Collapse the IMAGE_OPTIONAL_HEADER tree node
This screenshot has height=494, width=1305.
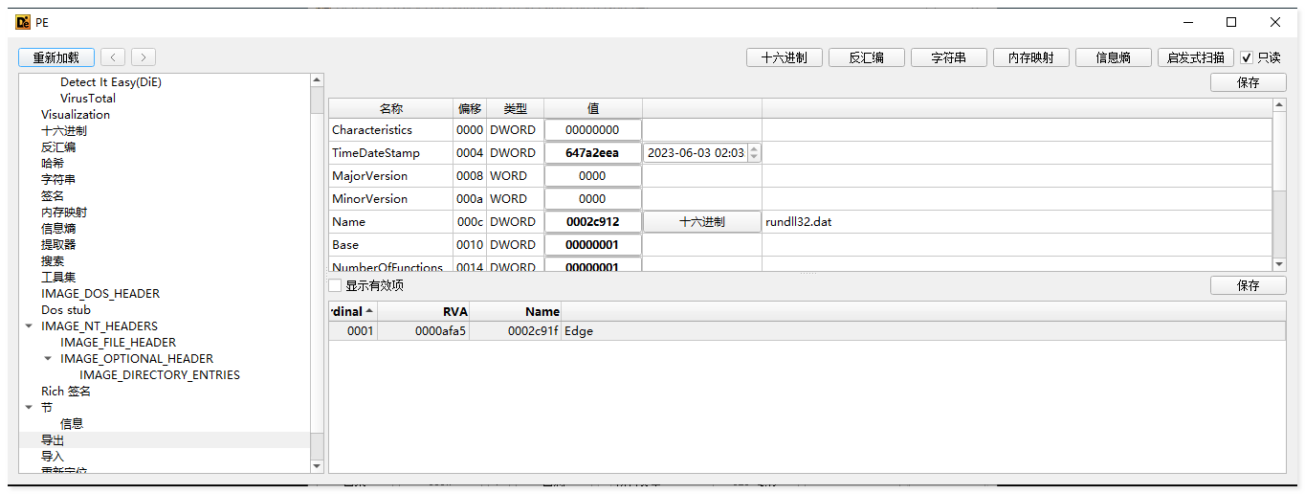click(48, 359)
